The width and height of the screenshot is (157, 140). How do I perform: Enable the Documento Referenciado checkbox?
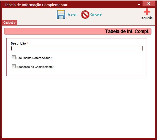[14, 57]
